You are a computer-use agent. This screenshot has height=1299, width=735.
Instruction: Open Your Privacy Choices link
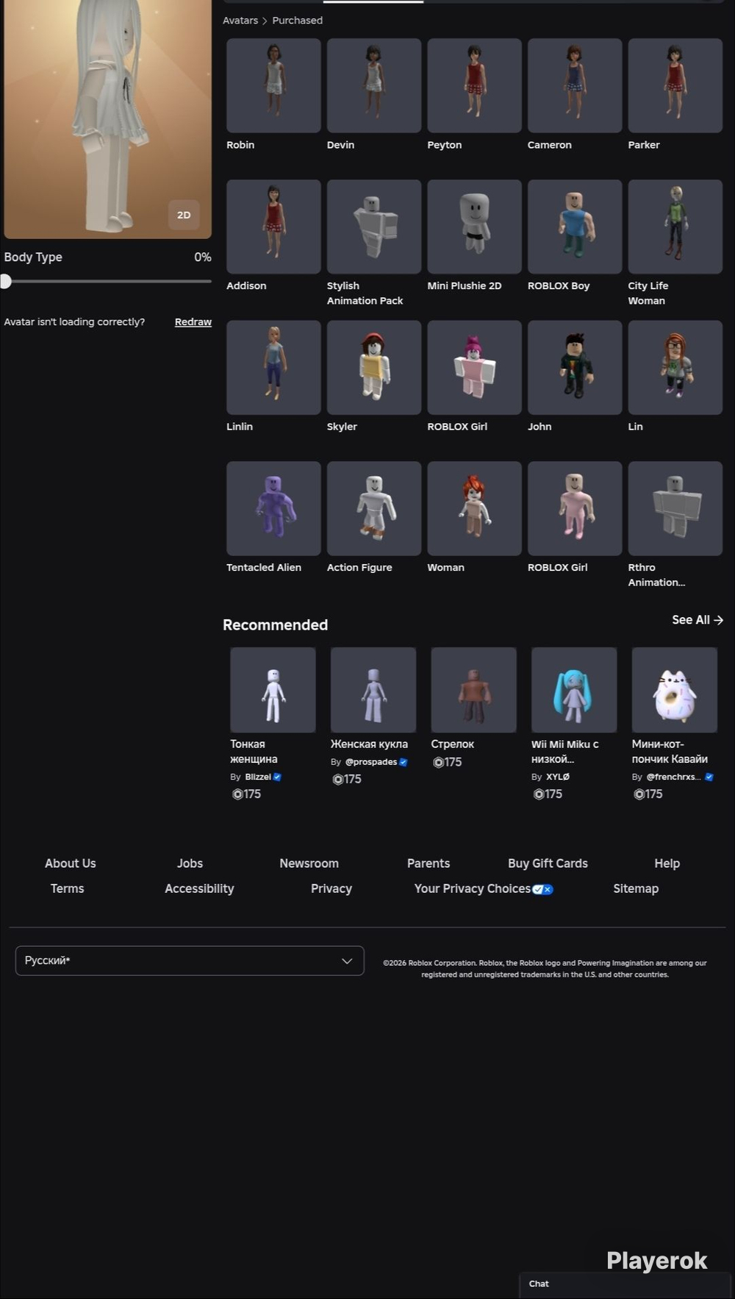click(x=472, y=889)
